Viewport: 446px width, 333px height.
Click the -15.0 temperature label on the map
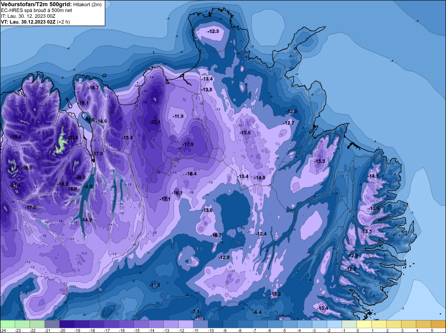click(245, 133)
